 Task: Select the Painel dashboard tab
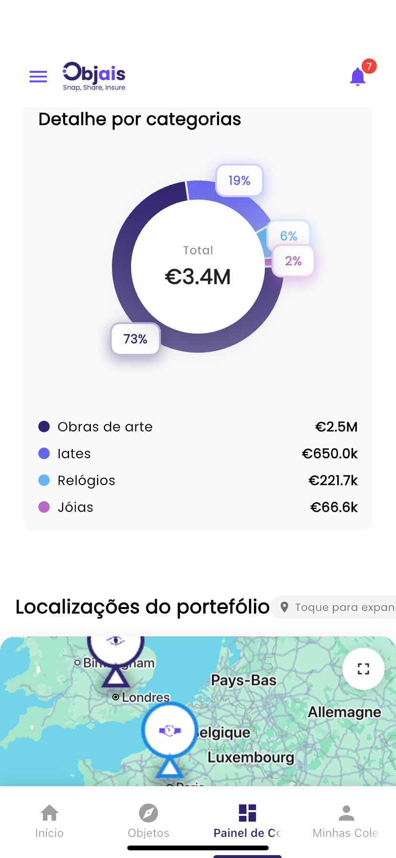pos(247,821)
